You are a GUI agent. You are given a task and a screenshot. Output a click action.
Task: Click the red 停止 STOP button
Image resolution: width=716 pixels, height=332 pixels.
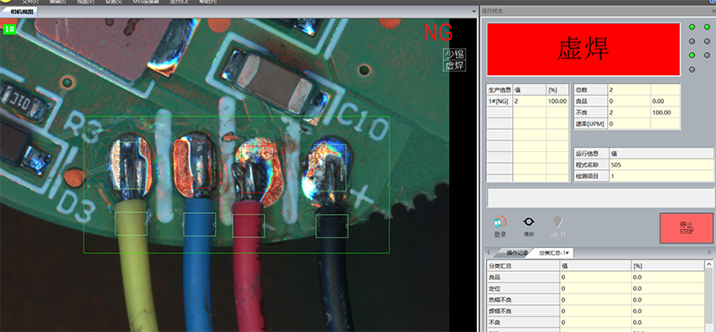(686, 228)
